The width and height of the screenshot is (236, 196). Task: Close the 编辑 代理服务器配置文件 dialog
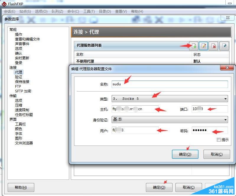[x=227, y=68]
